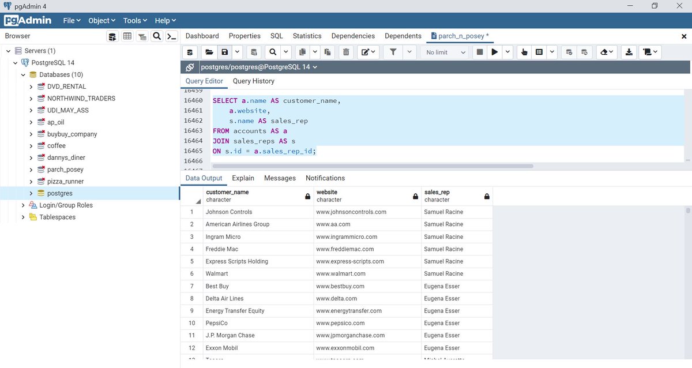This screenshot has height=368, width=692.
Task: Click the connection status icon
Action: 190,67
